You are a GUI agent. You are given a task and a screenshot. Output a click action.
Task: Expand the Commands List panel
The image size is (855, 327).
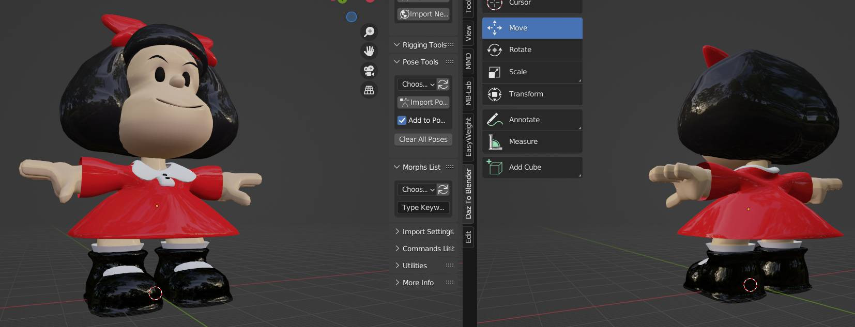(x=397, y=249)
